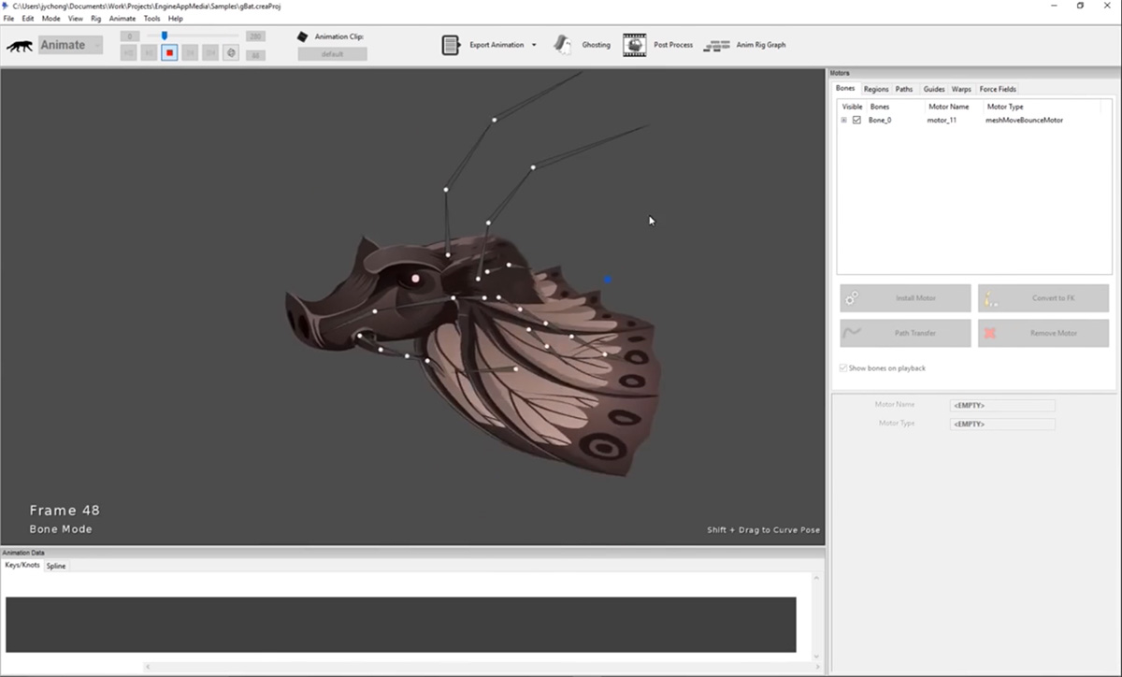
Task: Expand the Bone_0 tree node
Action: pos(843,121)
